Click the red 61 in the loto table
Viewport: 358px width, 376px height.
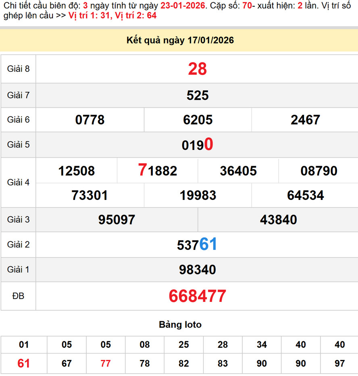coord(23,363)
